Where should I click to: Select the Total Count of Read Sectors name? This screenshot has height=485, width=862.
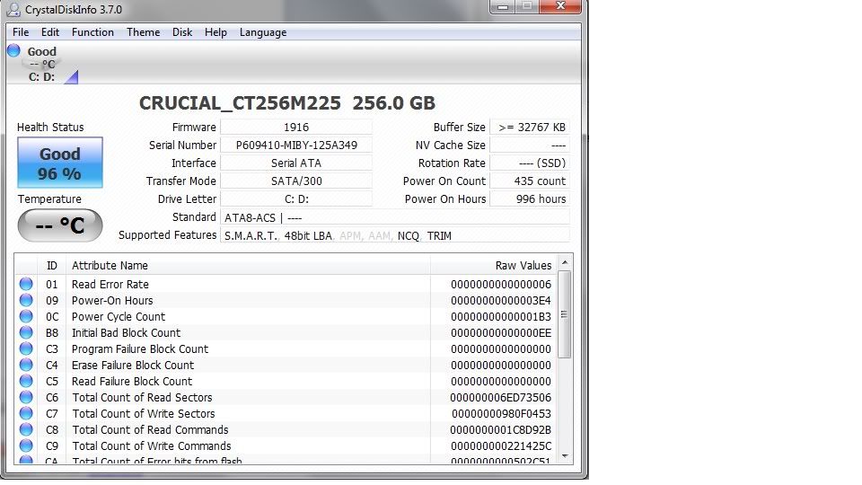142,398
